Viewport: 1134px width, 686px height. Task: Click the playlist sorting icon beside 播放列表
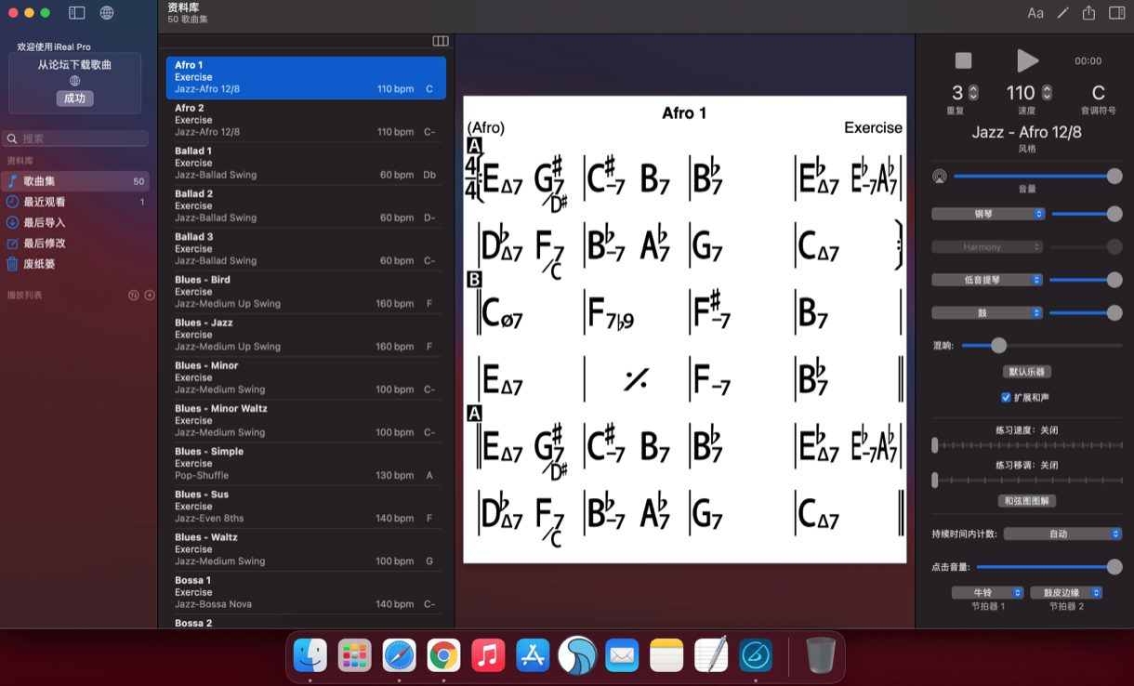pos(135,296)
